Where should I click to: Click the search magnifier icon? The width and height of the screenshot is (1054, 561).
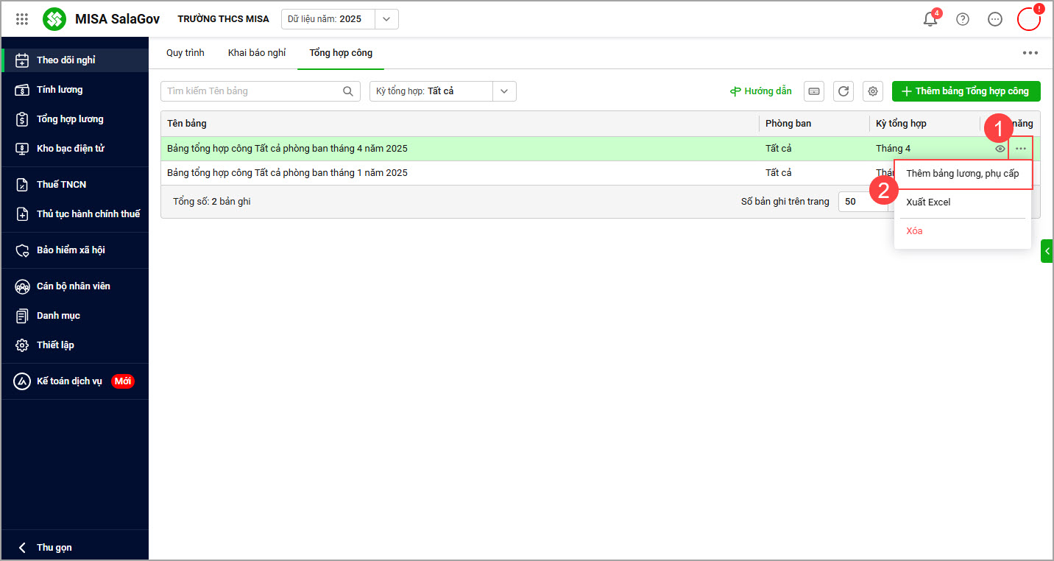[x=348, y=91]
